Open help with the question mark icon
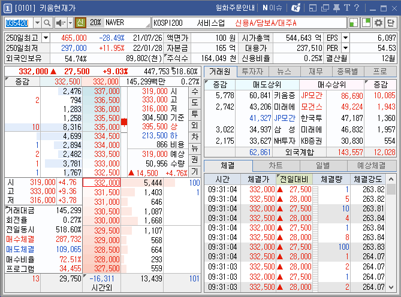 coord(357,8)
